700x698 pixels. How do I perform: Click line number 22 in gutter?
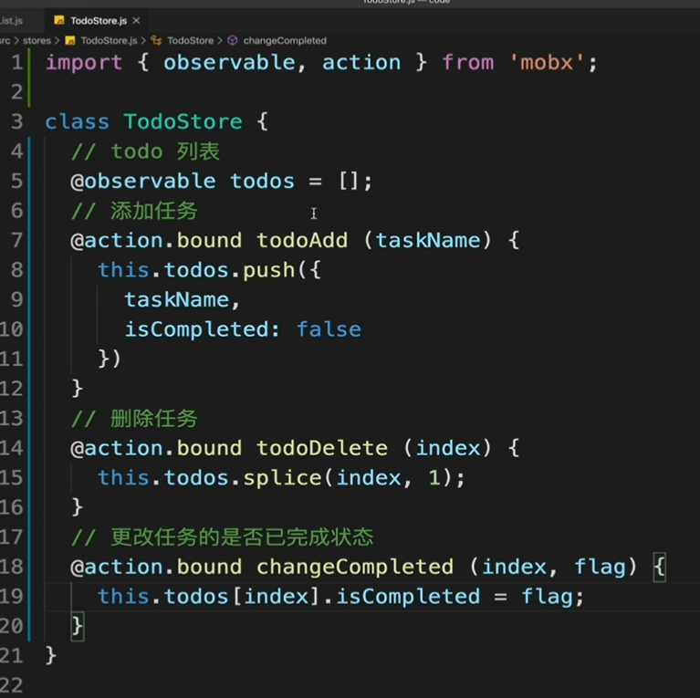(x=12, y=685)
